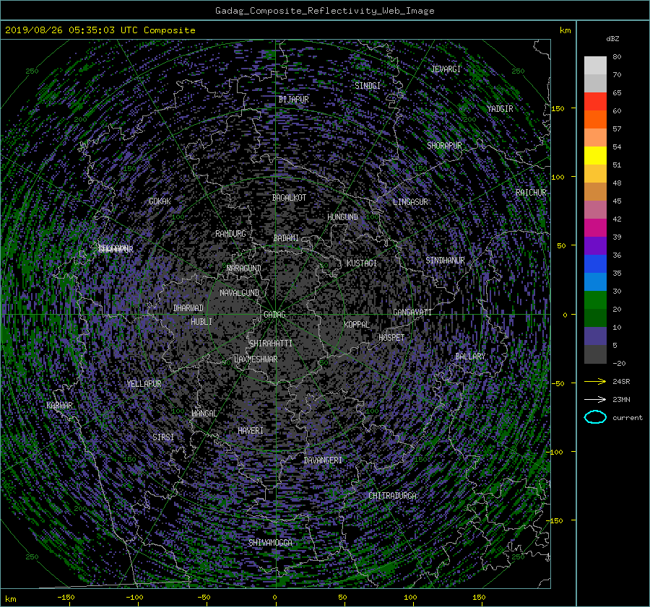650x607 pixels.
Task: Click the HAVERI city label
Action: [x=251, y=431]
